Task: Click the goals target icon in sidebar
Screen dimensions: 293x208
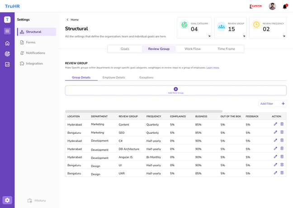Action: [x=7, y=54]
